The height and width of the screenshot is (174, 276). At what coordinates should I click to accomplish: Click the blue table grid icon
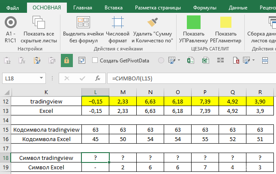tap(265, 61)
